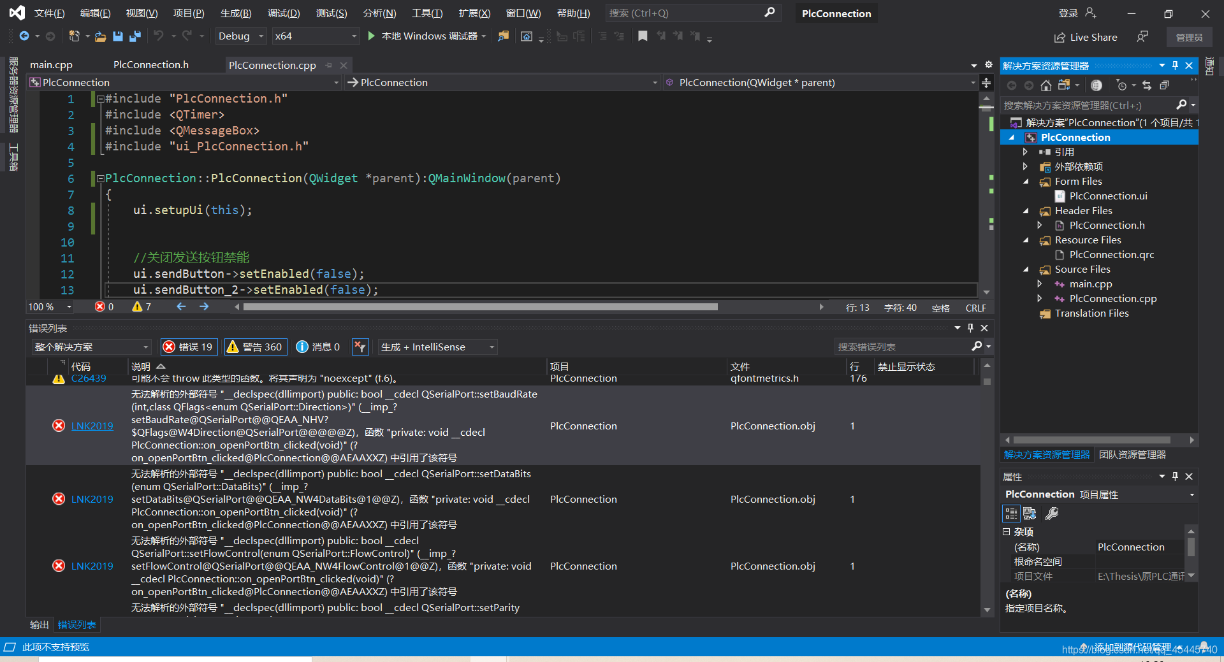Open the 调试(D) menu
Viewport: 1224px width, 662px height.
pyautogui.click(x=284, y=13)
